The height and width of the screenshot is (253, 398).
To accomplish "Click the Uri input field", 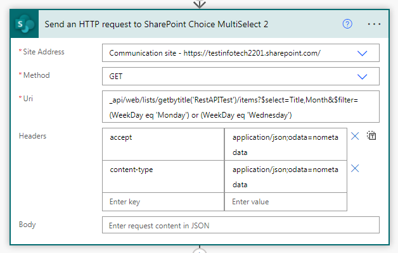I will click(240, 106).
